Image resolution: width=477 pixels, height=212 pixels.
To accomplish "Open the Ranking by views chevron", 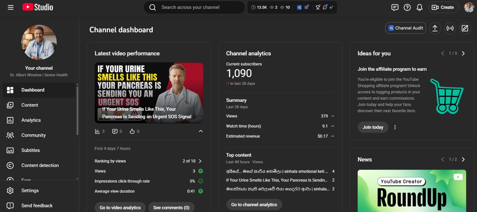I will pyautogui.click(x=200, y=161).
